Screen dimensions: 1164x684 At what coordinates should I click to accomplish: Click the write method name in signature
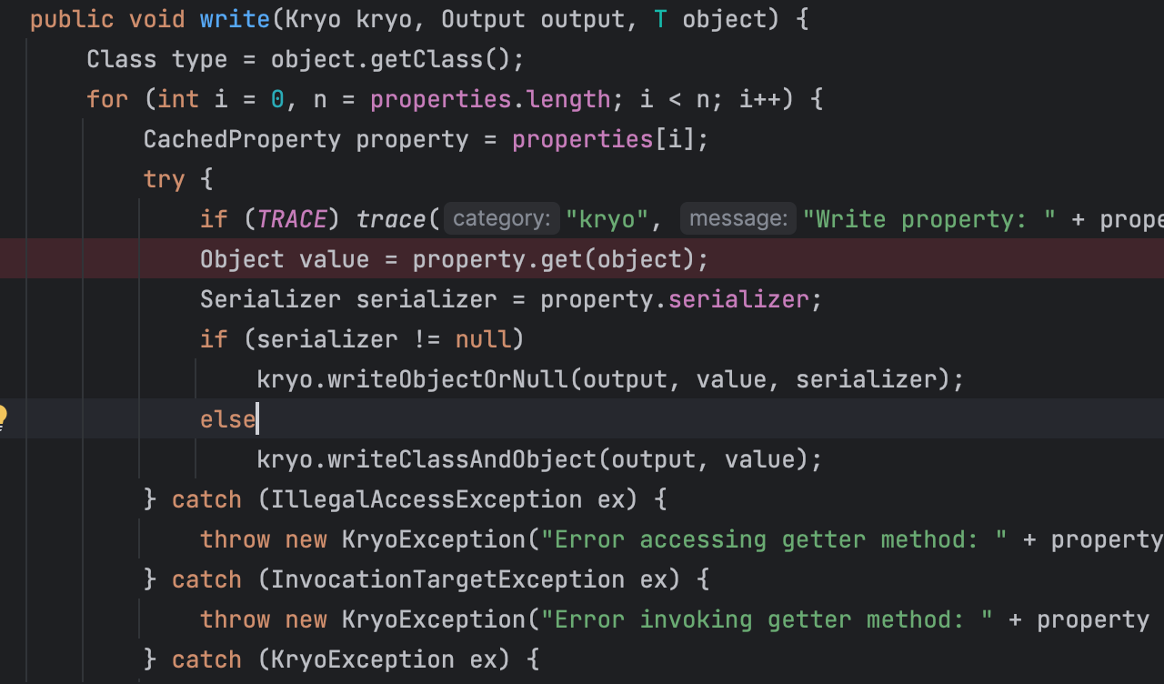(235, 19)
